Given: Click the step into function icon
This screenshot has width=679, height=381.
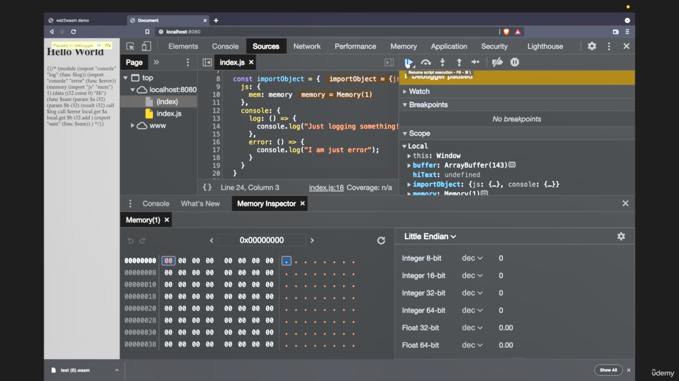Looking at the screenshot, I should click(442, 62).
